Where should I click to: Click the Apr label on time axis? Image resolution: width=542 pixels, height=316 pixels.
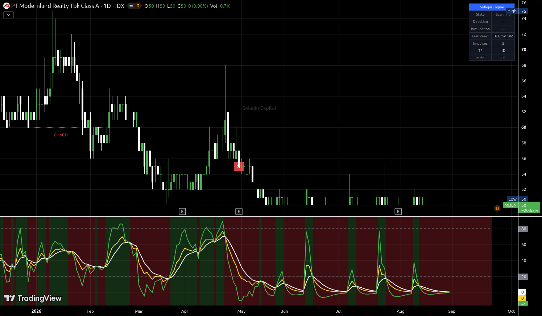(185, 311)
